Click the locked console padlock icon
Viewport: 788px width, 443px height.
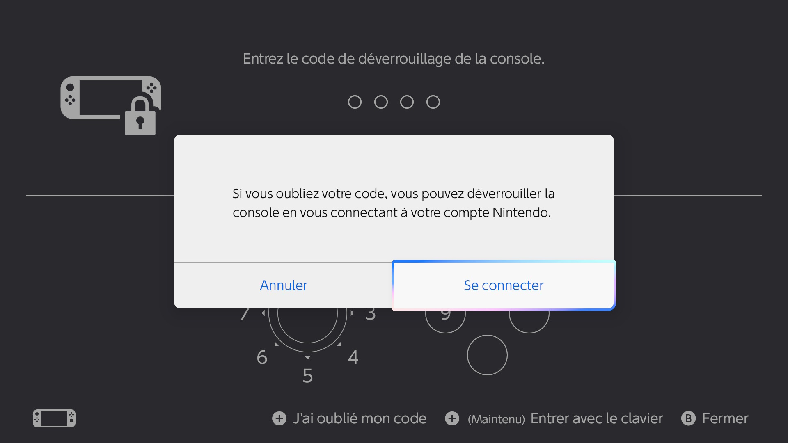(x=111, y=105)
